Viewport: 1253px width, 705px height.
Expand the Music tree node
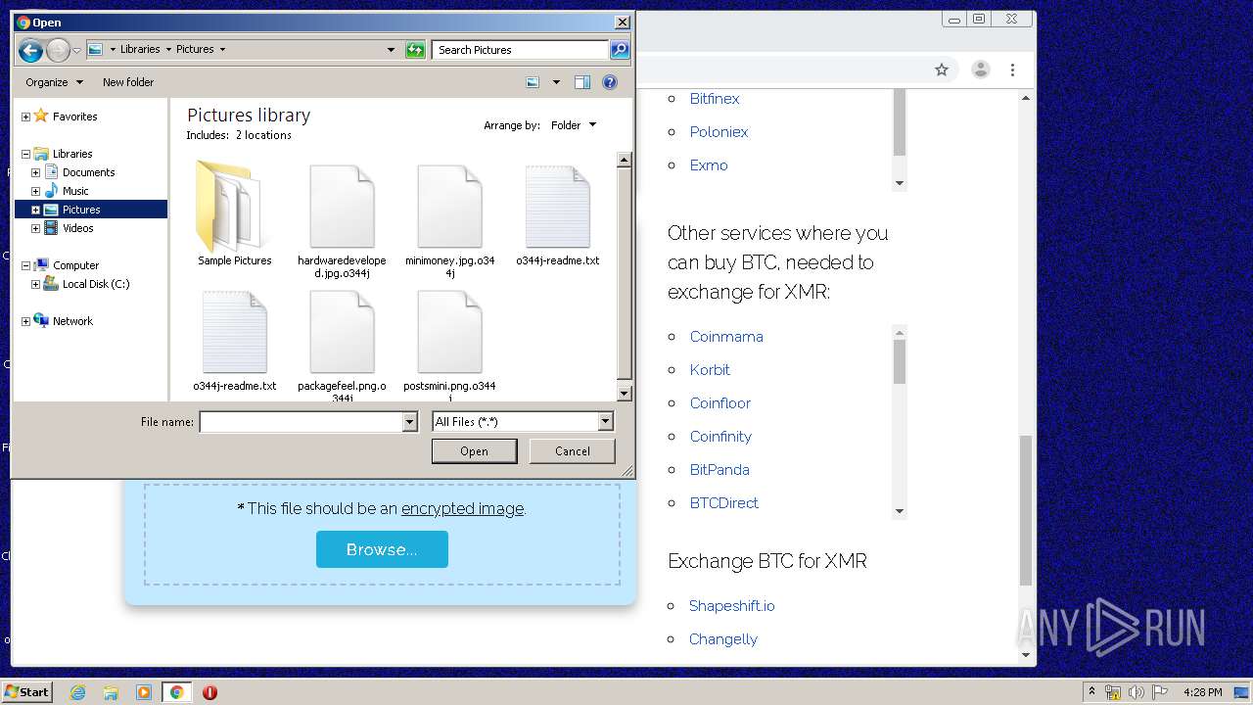[35, 191]
